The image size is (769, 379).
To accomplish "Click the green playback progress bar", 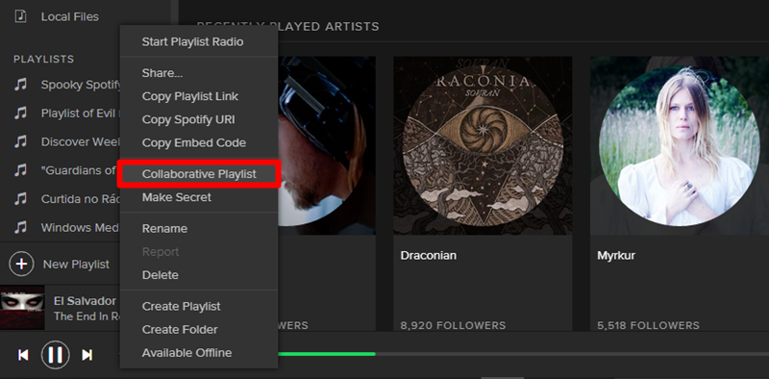I will pos(326,354).
